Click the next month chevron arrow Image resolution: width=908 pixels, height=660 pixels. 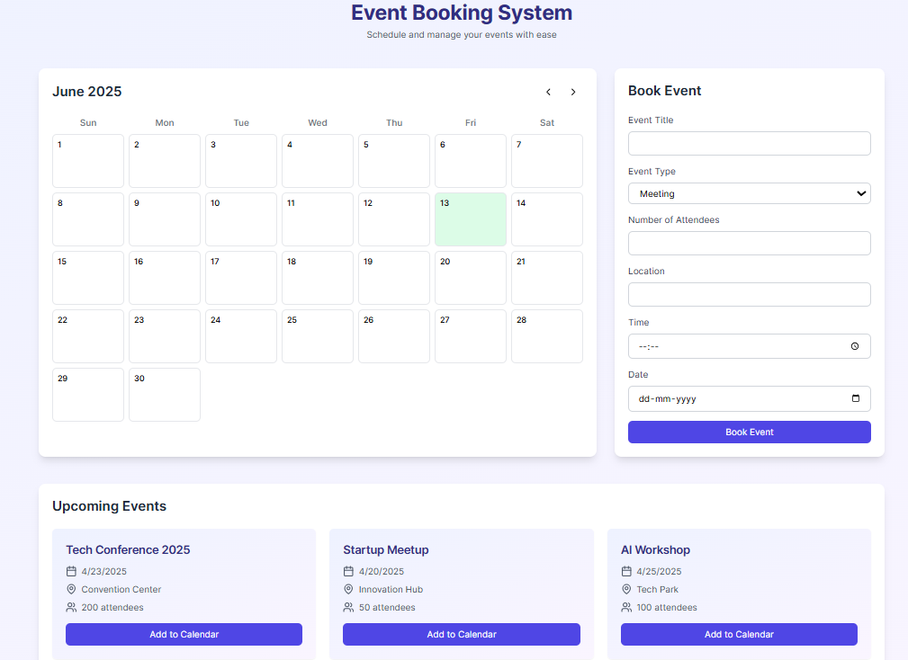[573, 92]
